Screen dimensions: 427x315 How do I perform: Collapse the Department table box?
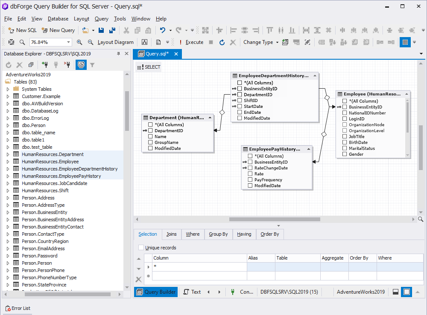pos(210,118)
